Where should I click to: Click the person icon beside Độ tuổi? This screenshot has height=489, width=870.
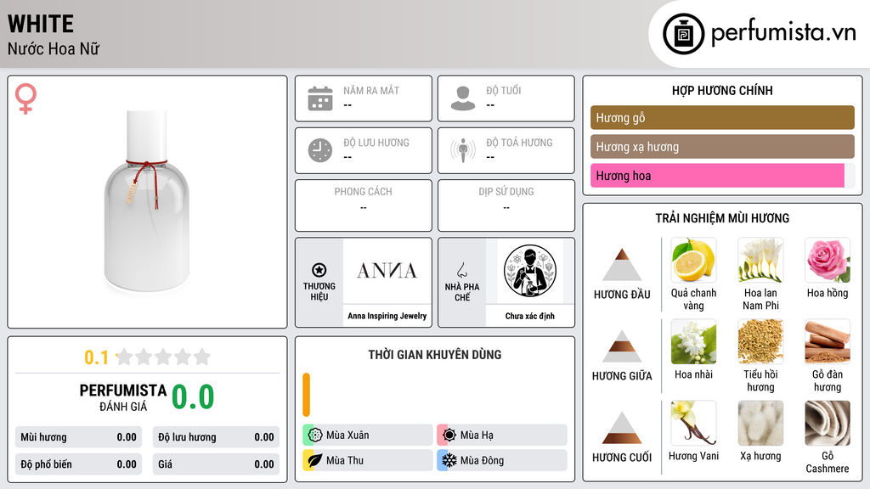pos(463,98)
